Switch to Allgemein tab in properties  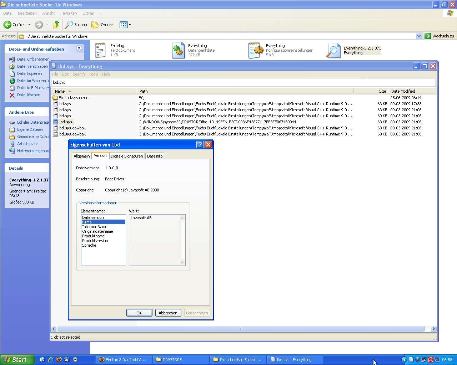pos(81,156)
